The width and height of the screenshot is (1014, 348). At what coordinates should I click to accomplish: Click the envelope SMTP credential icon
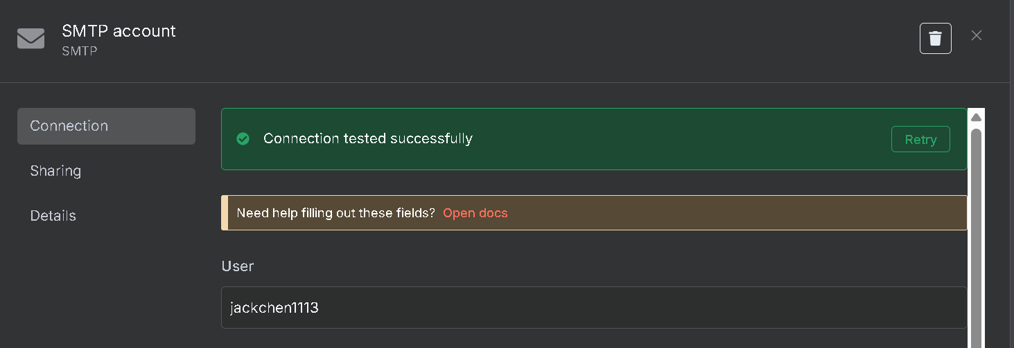click(30, 39)
